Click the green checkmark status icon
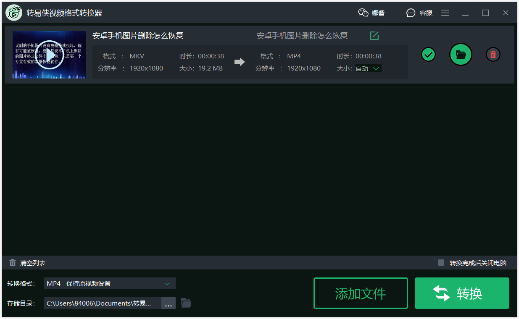 click(x=428, y=54)
